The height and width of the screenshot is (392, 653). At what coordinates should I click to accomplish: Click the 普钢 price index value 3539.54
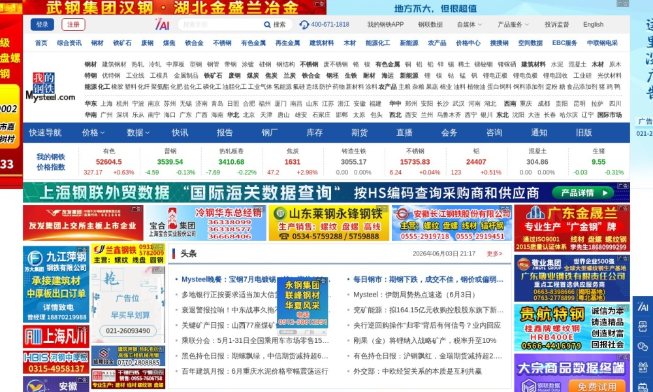(x=170, y=162)
